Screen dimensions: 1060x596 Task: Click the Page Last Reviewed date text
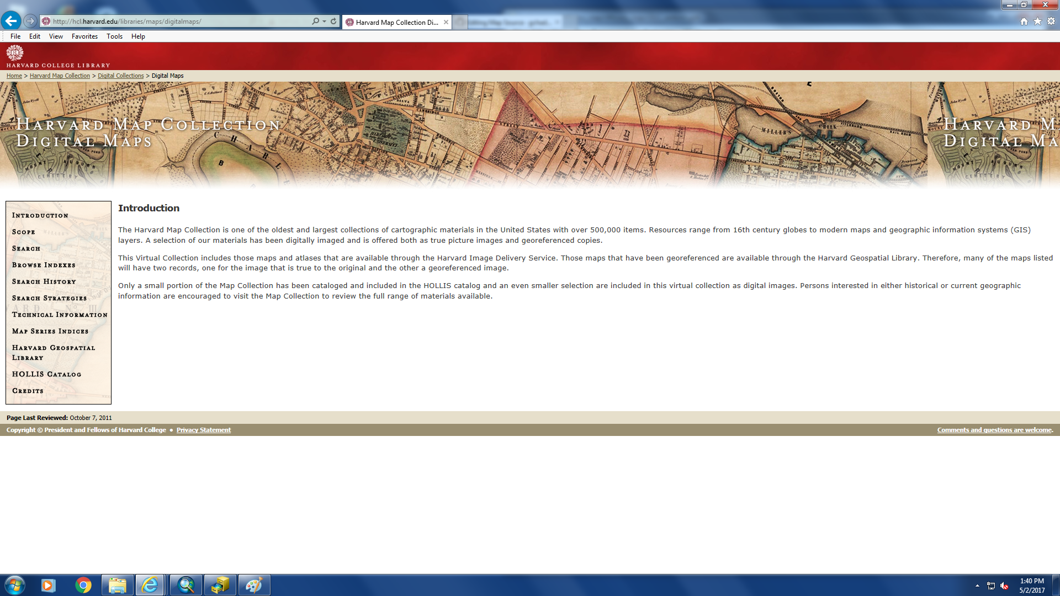91,418
